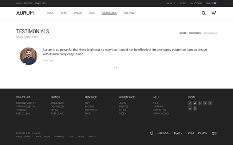Select the middle testimonial slider dot
The height and width of the screenshot is (145, 233).
pos(116,67)
